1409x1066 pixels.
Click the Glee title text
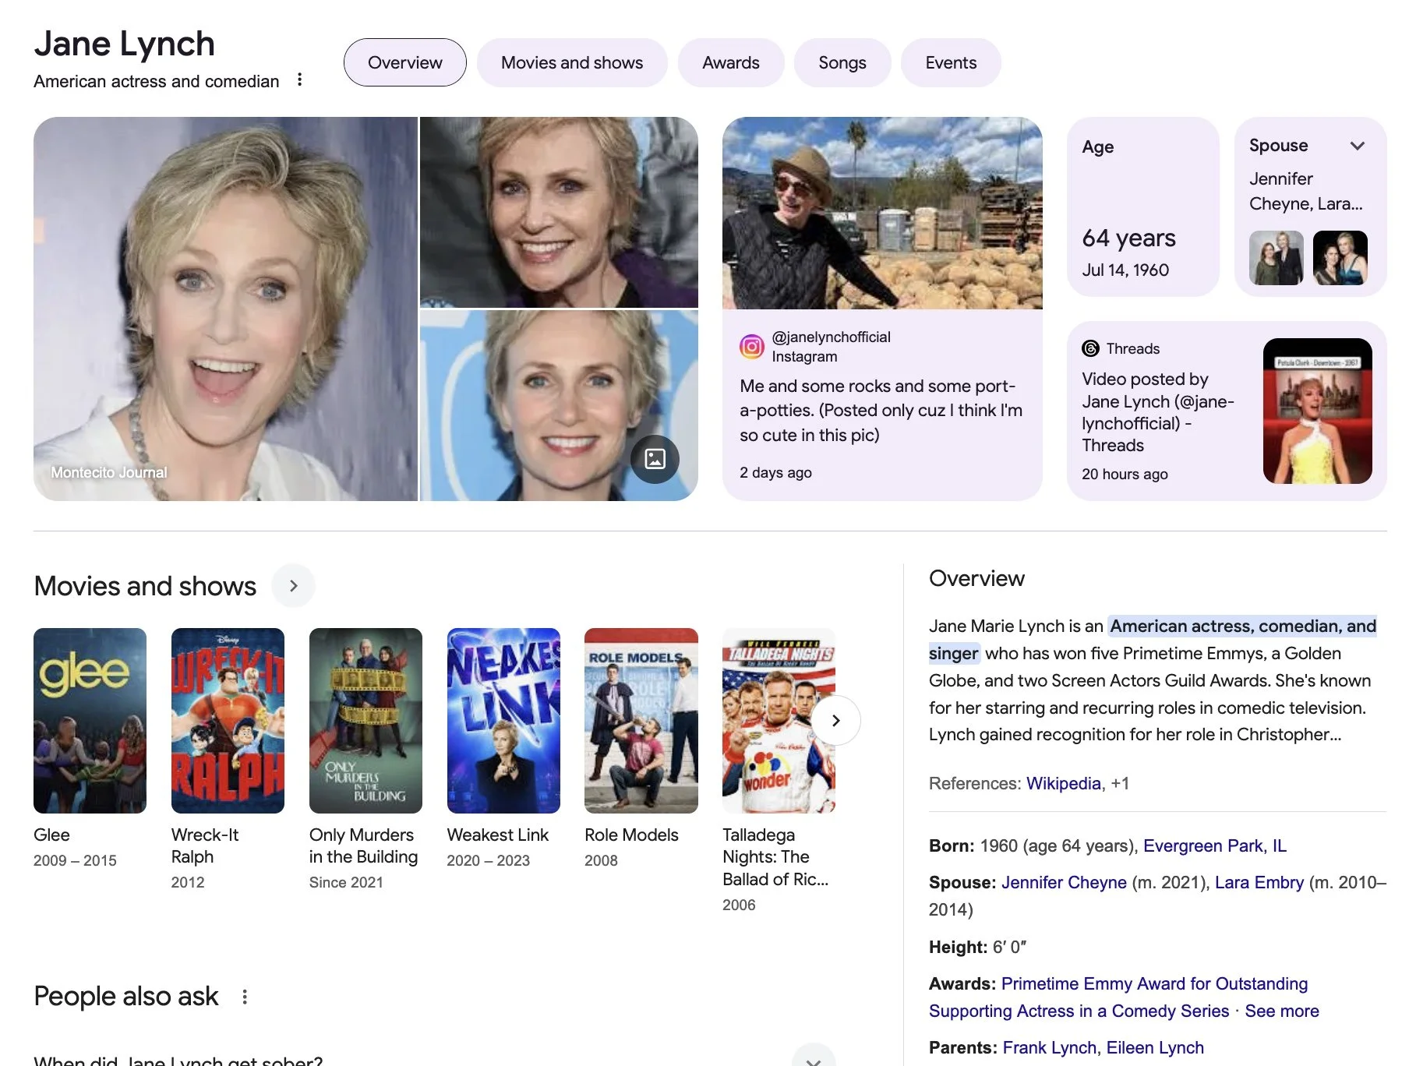pos(51,835)
